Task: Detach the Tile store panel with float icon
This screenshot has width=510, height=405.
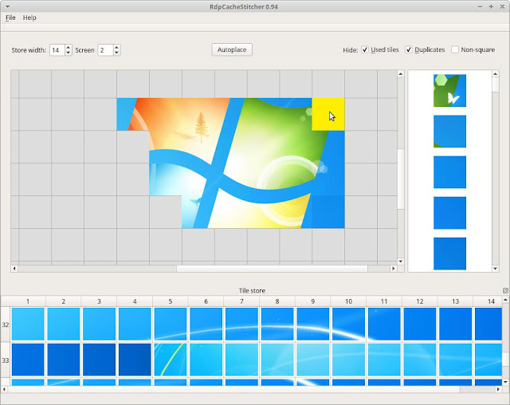Action: 505,290
